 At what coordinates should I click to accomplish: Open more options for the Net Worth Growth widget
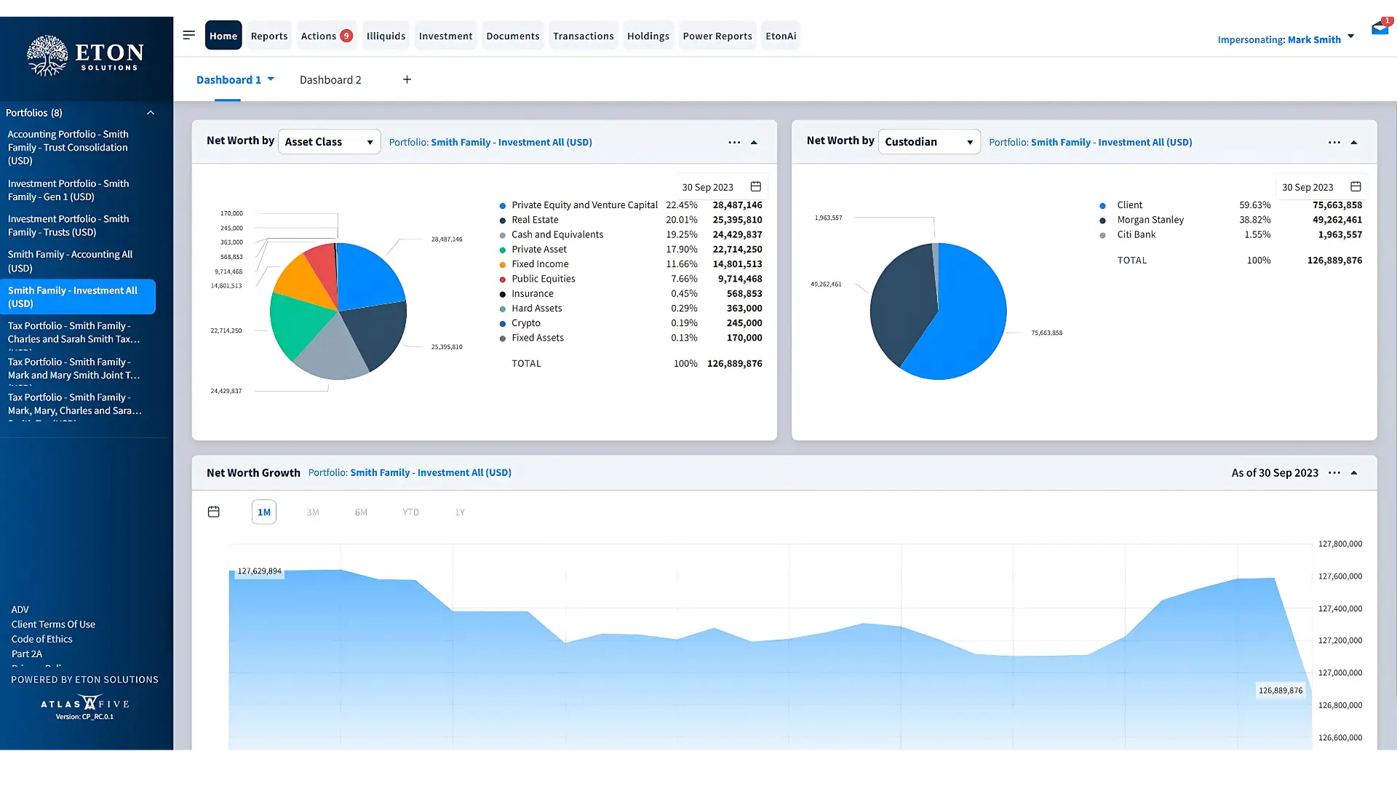pyautogui.click(x=1334, y=473)
